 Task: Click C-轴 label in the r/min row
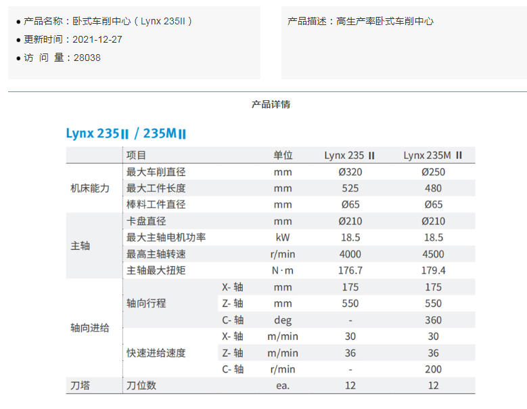click(233, 369)
